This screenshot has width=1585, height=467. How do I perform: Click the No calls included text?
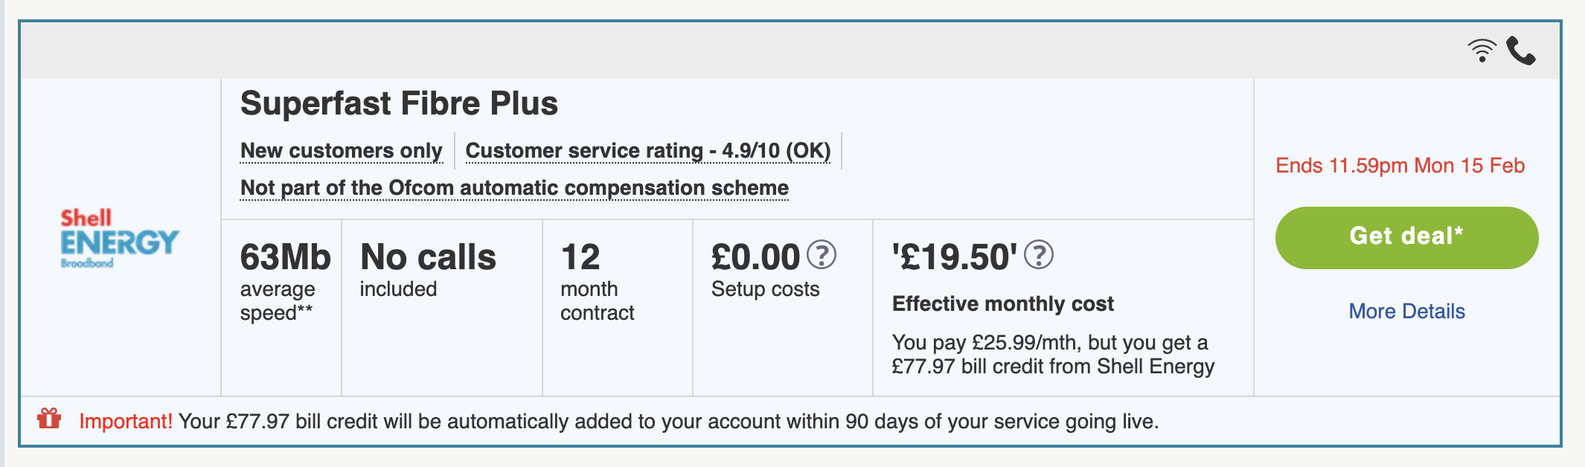(428, 271)
